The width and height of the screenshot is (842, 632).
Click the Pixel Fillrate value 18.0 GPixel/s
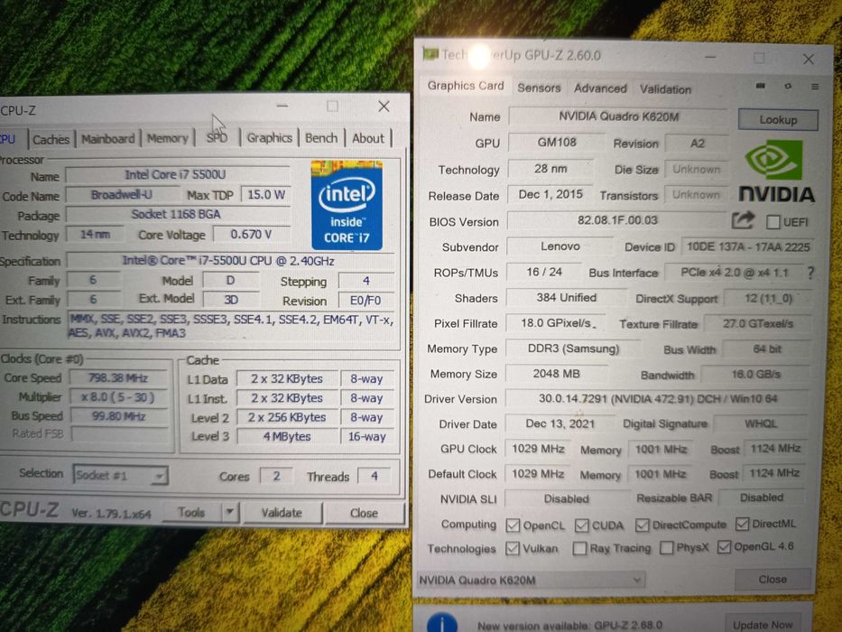tap(556, 323)
